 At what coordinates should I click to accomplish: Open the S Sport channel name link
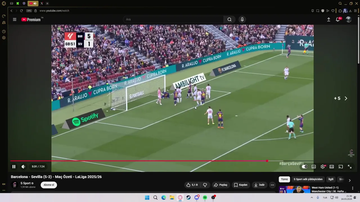pos(25,183)
